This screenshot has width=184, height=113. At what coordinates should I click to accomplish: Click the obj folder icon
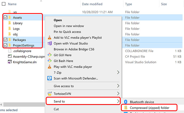click(x=10, y=34)
